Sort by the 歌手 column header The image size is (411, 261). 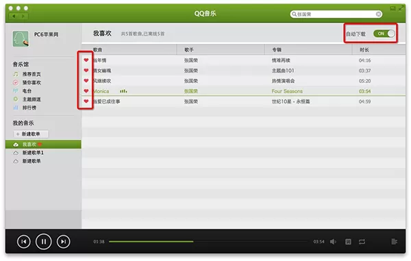pos(189,50)
